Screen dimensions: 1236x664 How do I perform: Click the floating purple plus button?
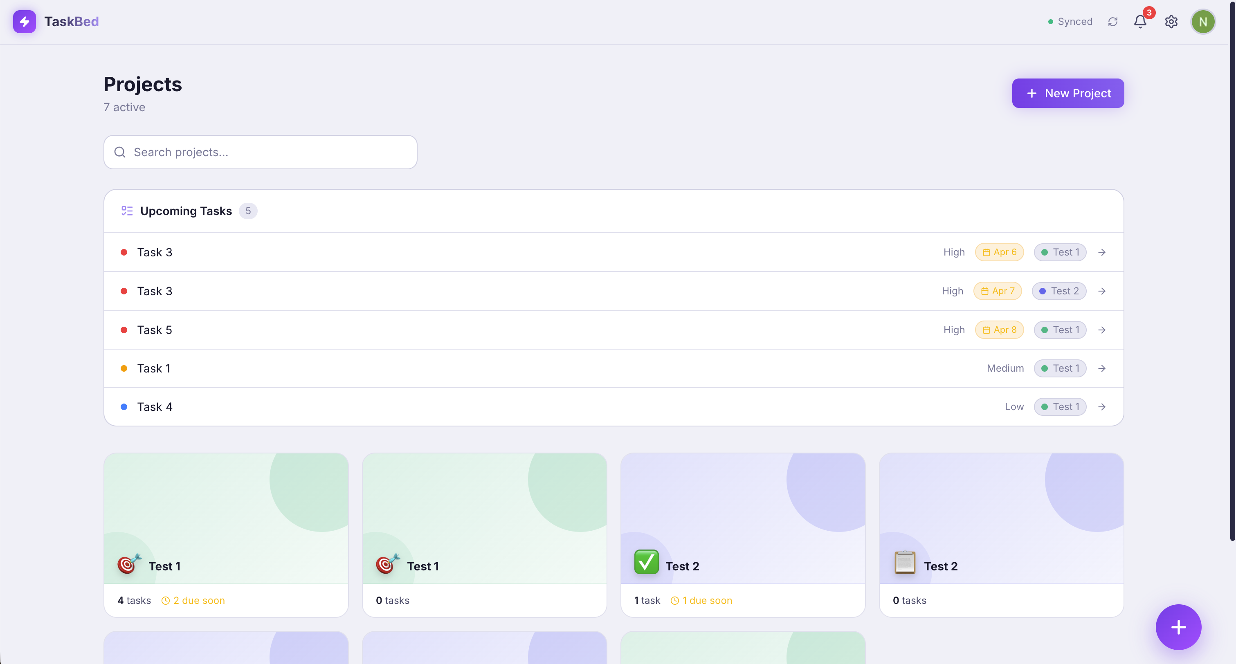(x=1178, y=626)
